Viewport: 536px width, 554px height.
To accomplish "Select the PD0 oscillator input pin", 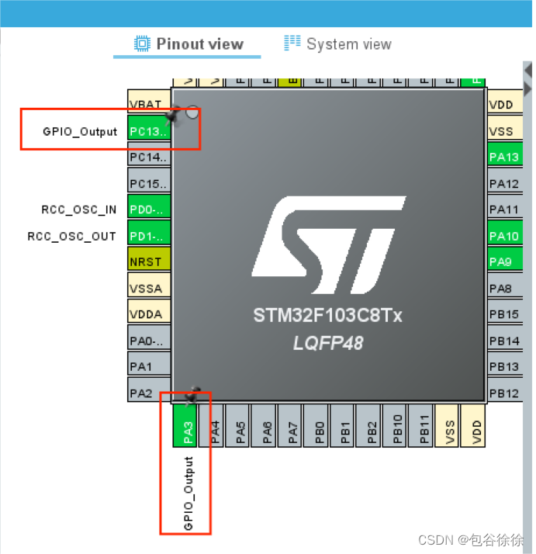I will (x=149, y=206).
